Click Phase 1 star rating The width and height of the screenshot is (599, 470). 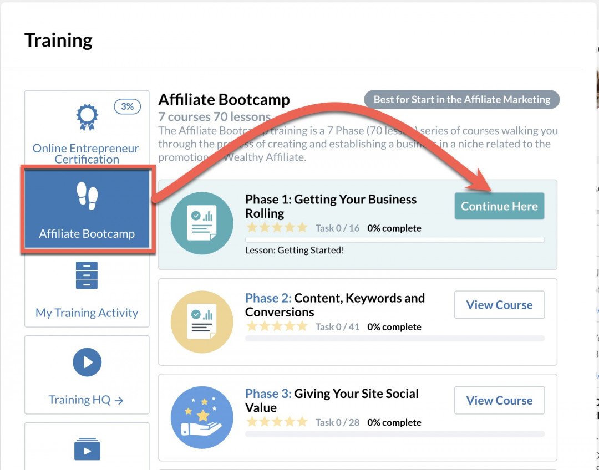pos(277,228)
